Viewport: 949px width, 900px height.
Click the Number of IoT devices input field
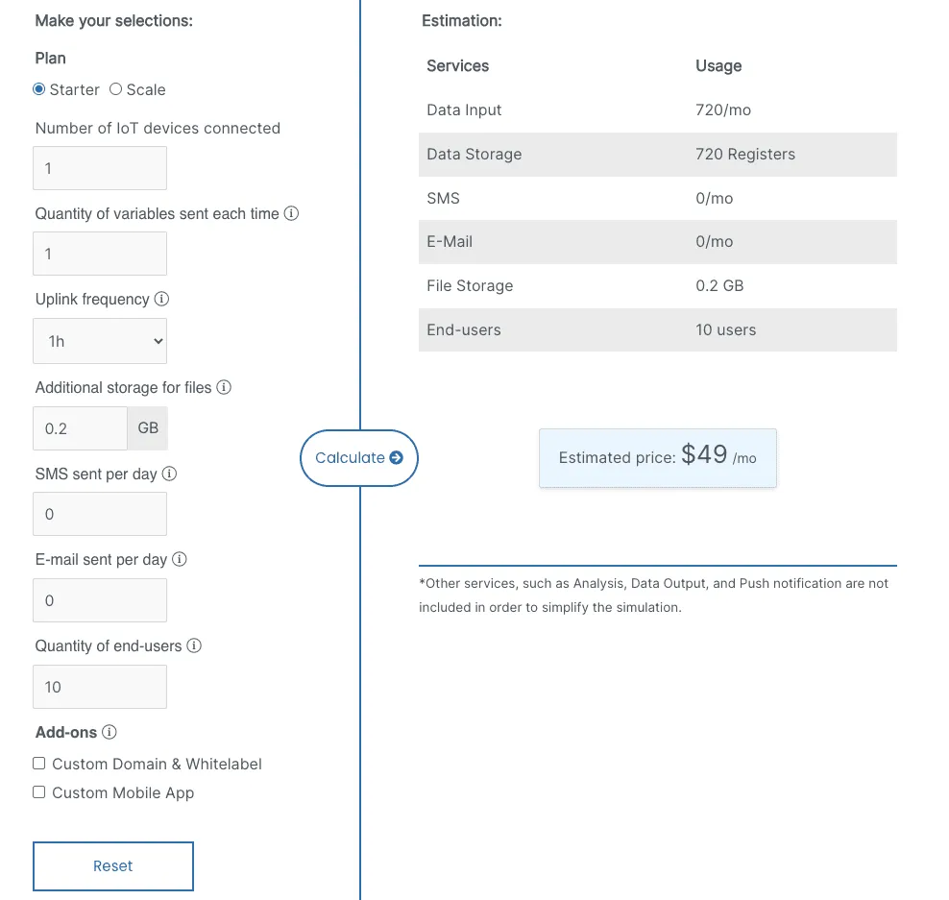click(100, 167)
